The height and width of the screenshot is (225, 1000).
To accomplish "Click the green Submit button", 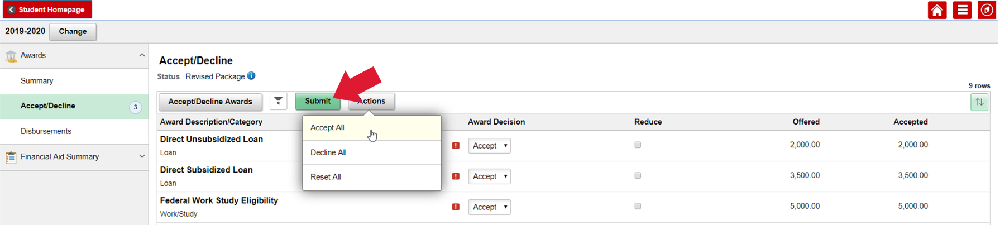I will 317,101.
